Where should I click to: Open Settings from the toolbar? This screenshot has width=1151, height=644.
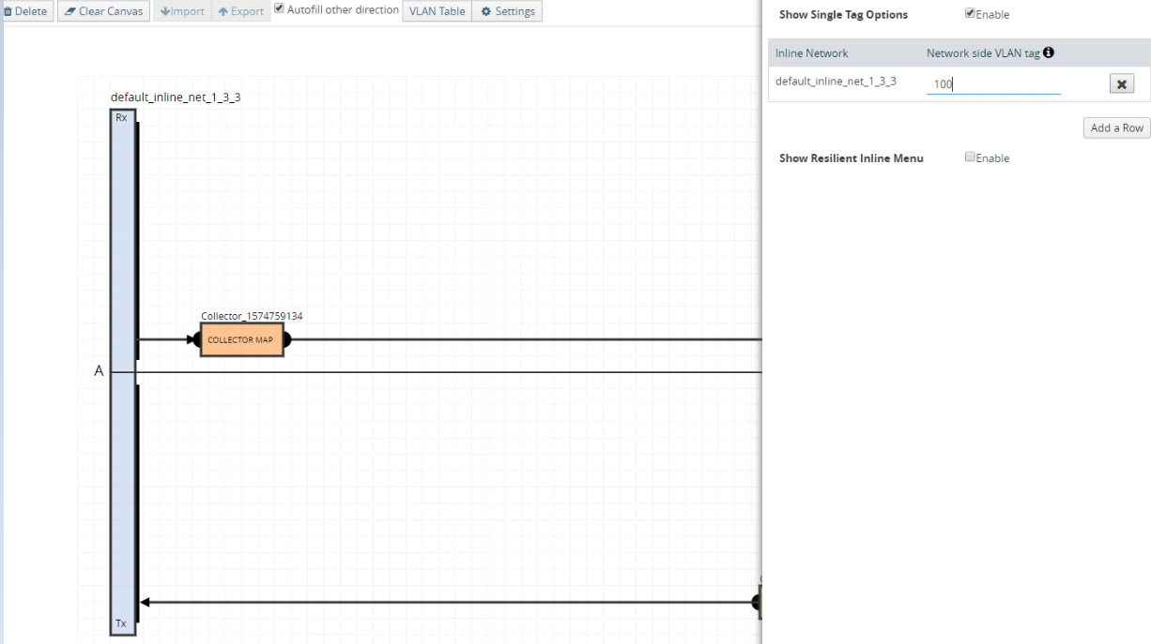point(508,12)
